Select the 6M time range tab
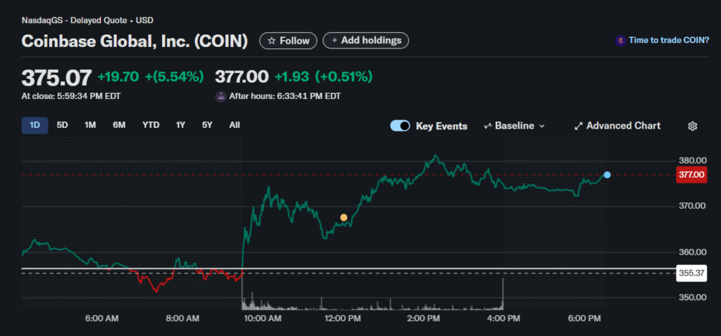This screenshot has height=336, width=721. 119,125
